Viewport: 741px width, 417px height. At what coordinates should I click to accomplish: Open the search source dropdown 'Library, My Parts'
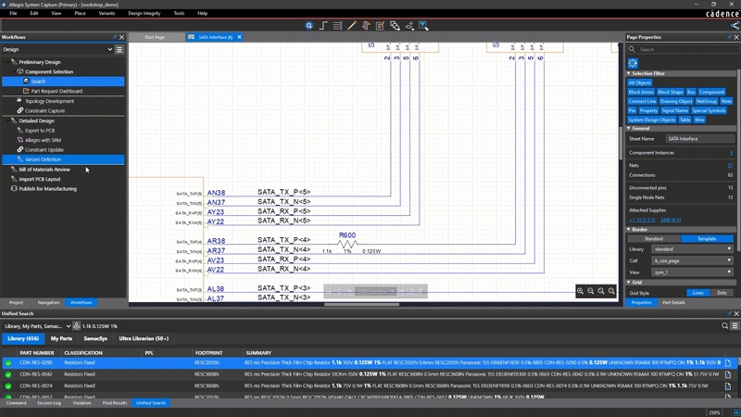(37, 326)
